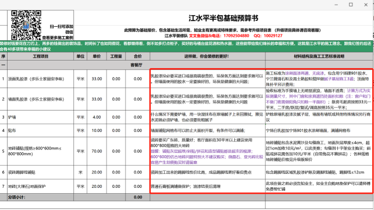The width and height of the screenshot is (374, 210).
Task: Select the 工程量 cell in 铲墙 row
Action: 116,117
